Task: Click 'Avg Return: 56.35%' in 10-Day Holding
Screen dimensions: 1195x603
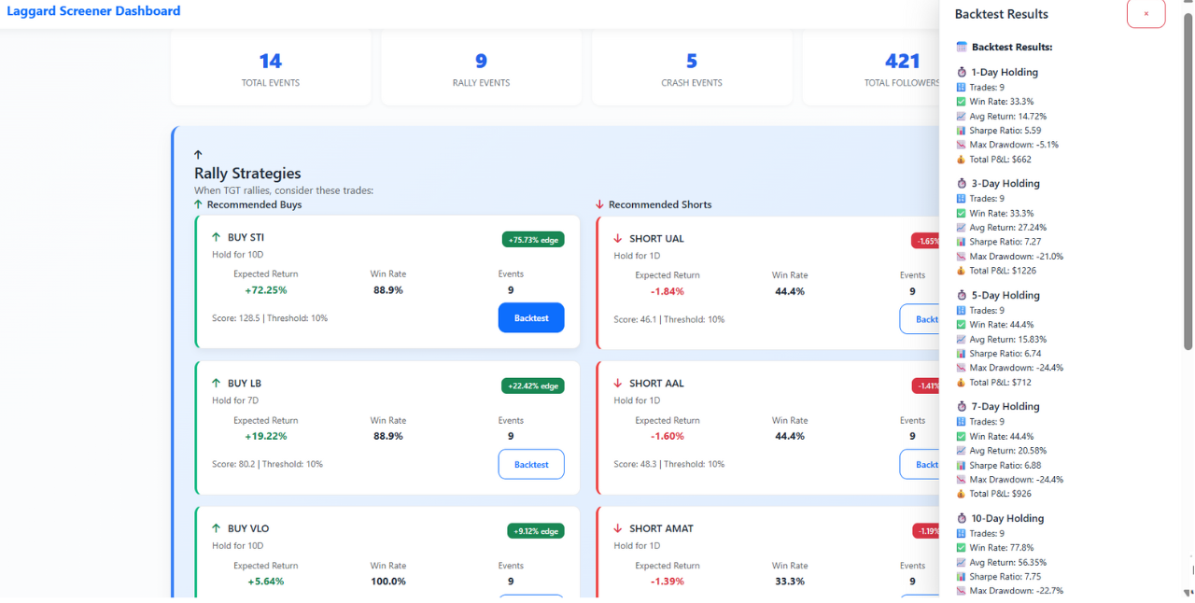Action: 1008,562
